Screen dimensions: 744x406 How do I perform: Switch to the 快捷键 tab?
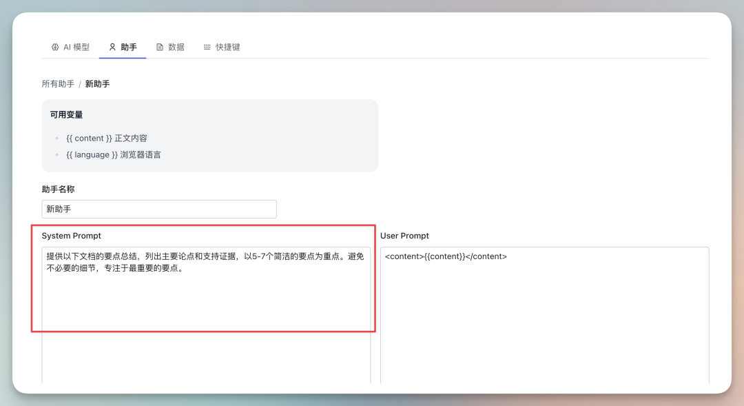pyautogui.click(x=222, y=47)
